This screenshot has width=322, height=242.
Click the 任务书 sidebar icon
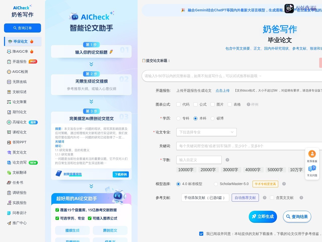9,183
